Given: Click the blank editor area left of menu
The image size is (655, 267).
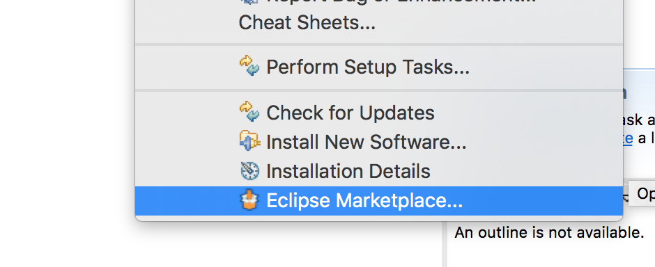Looking at the screenshot, I should (67, 133).
